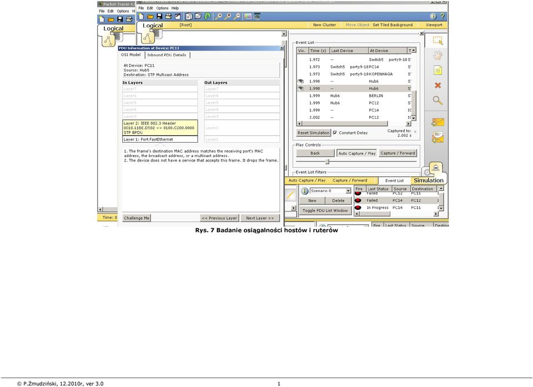Open the Custom Devices Dialog icon
This screenshot has height=387, width=533.
(257, 16)
